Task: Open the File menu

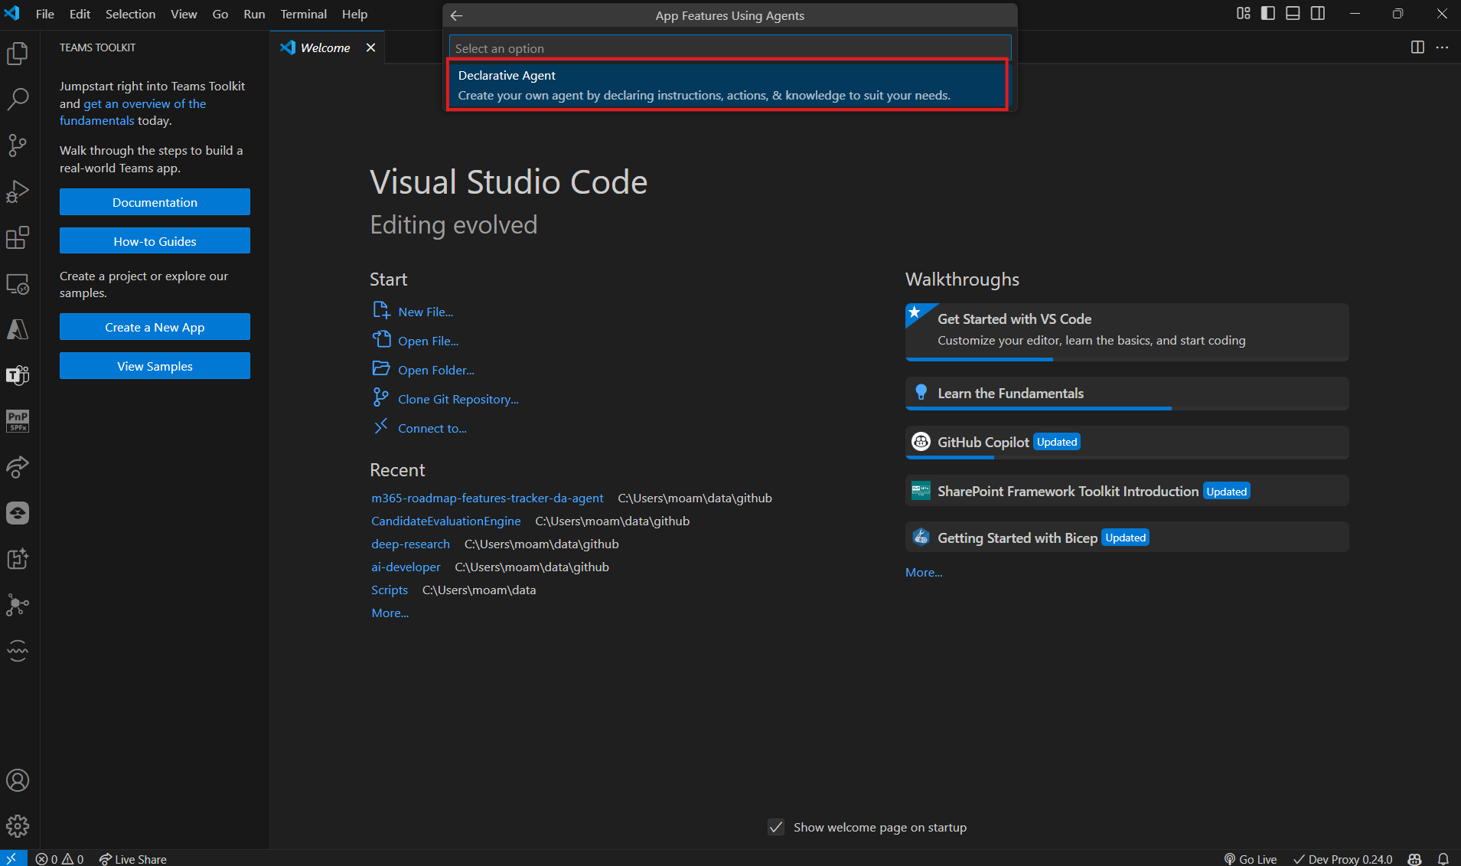Action: (45, 14)
